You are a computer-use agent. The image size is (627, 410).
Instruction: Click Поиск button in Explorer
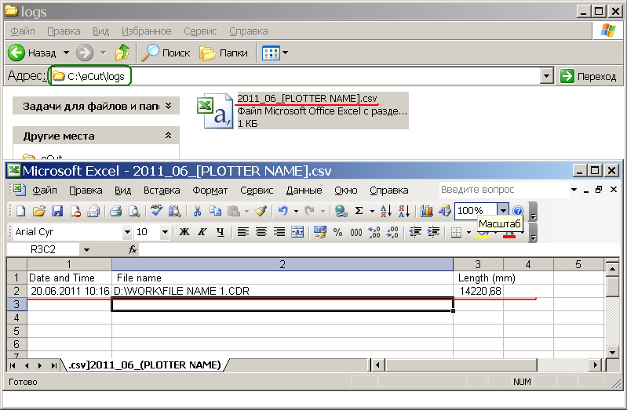coord(166,53)
